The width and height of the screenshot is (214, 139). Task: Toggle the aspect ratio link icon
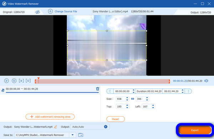(x=133, y=99)
